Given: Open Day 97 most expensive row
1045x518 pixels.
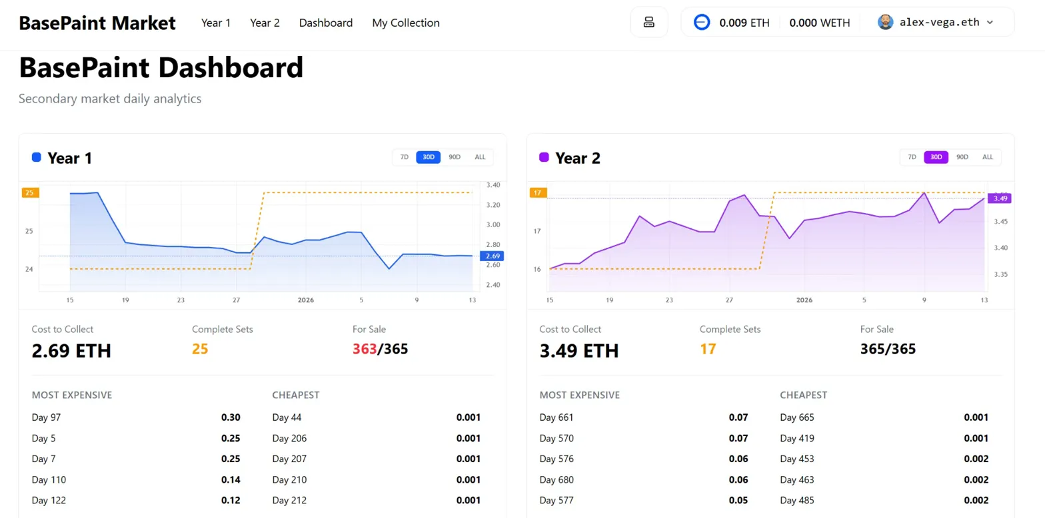Looking at the screenshot, I should click(136, 417).
